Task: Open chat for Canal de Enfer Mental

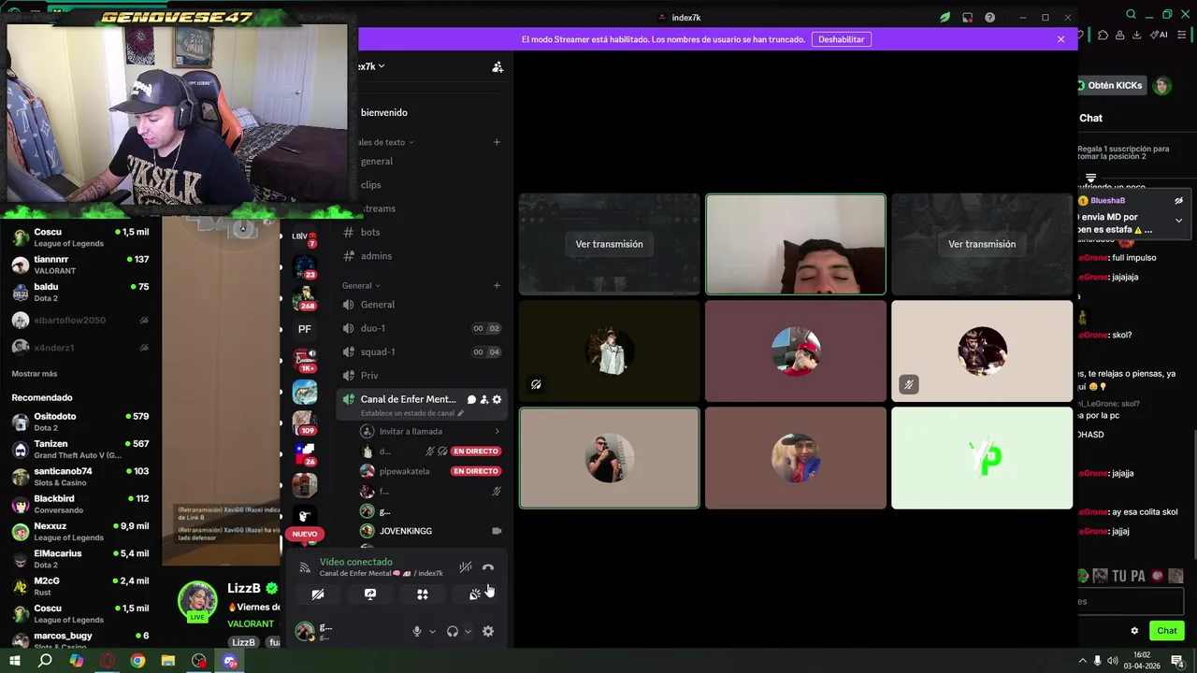Action: pyautogui.click(x=471, y=399)
